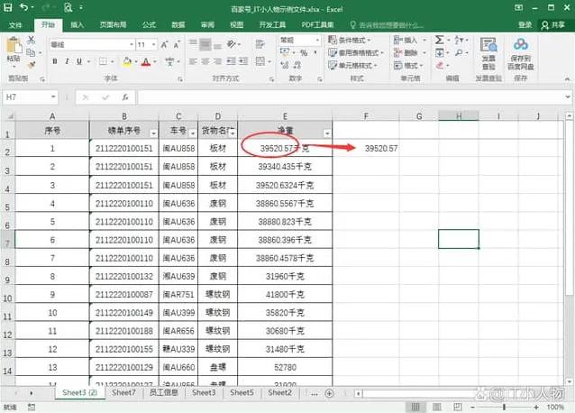
Task: Open the font size dropdown showing 11
Action: click(x=153, y=45)
